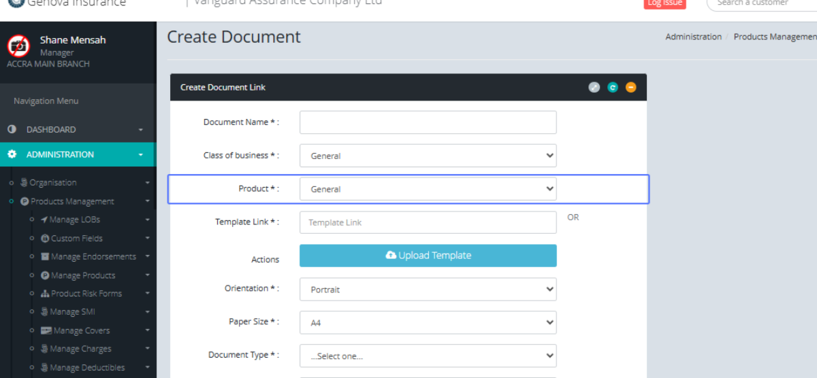Click the user profile avatar icon

point(18,46)
